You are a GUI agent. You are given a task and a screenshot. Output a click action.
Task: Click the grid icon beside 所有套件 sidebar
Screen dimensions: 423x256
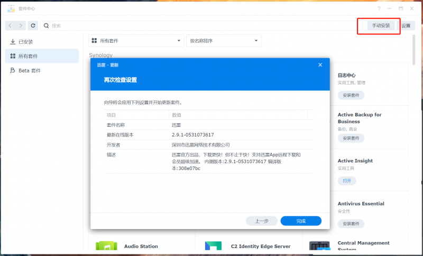pos(13,56)
